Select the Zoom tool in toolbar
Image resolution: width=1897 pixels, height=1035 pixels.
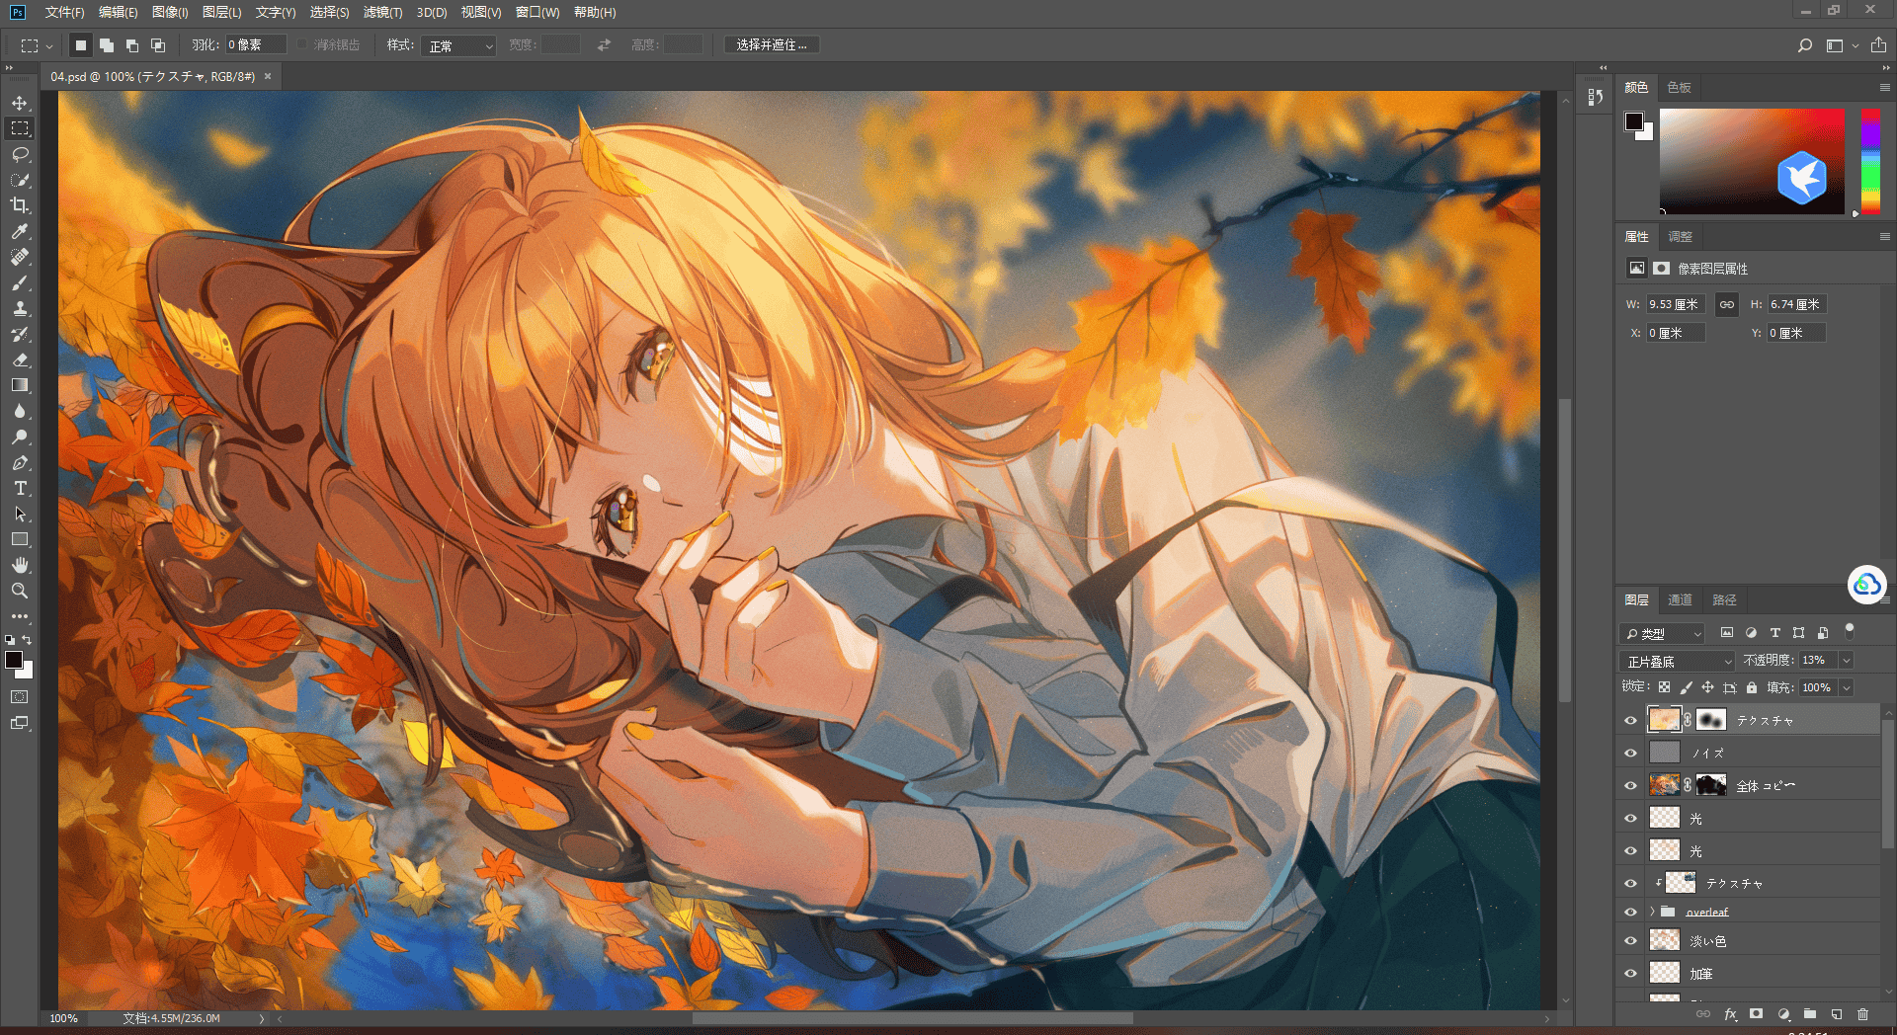(x=20, y=591)
